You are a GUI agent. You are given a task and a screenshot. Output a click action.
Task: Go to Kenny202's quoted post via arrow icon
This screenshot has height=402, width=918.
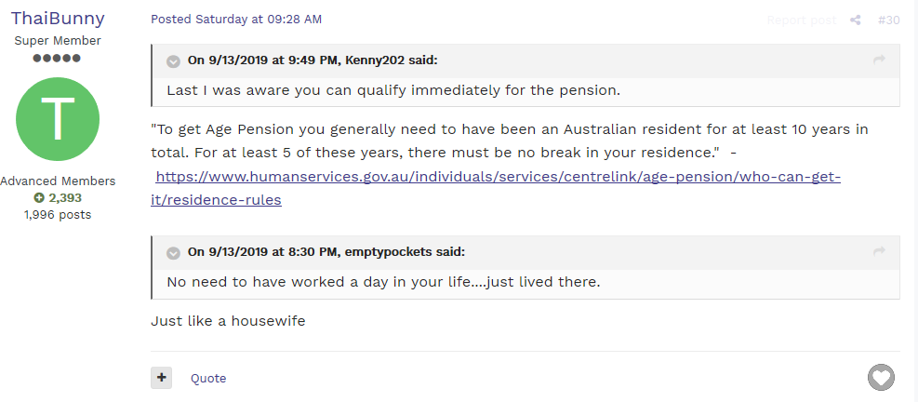click(879, 60)
